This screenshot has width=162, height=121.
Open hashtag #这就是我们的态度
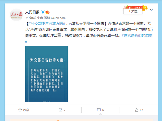coord(137,36)
